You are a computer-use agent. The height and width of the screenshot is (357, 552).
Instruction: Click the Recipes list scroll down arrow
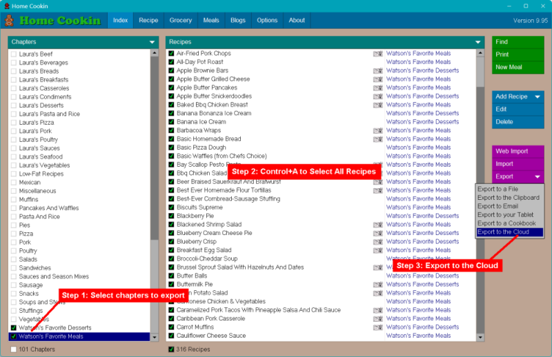pos(480,337)
